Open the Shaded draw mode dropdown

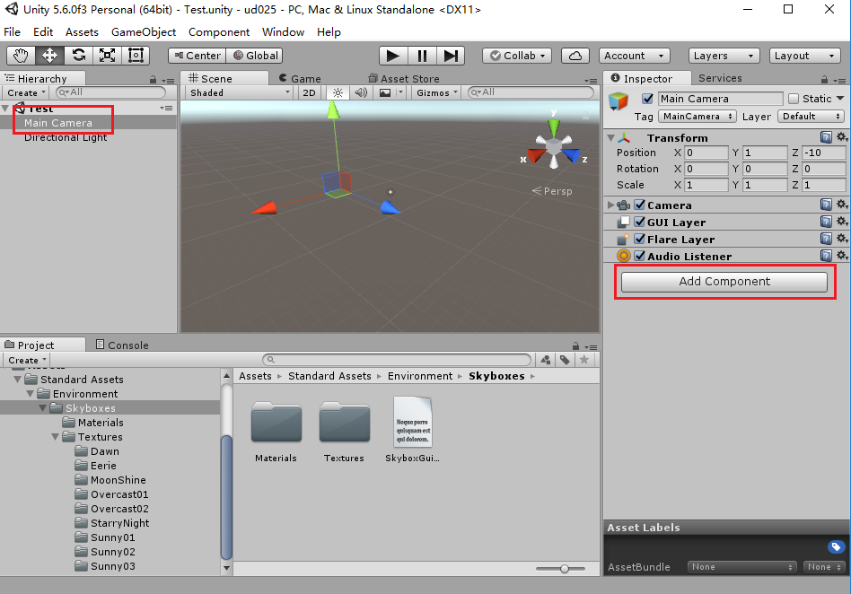point(240,92)
